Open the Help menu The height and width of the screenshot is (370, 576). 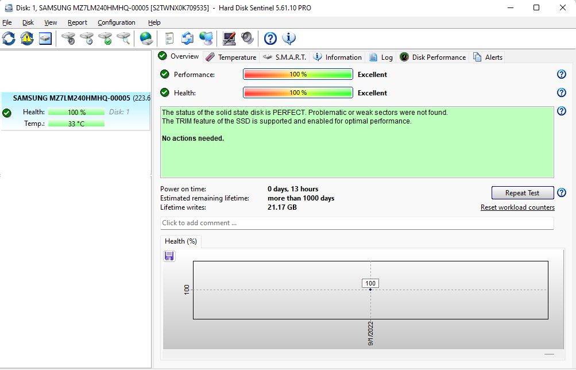tap(154, 22)
